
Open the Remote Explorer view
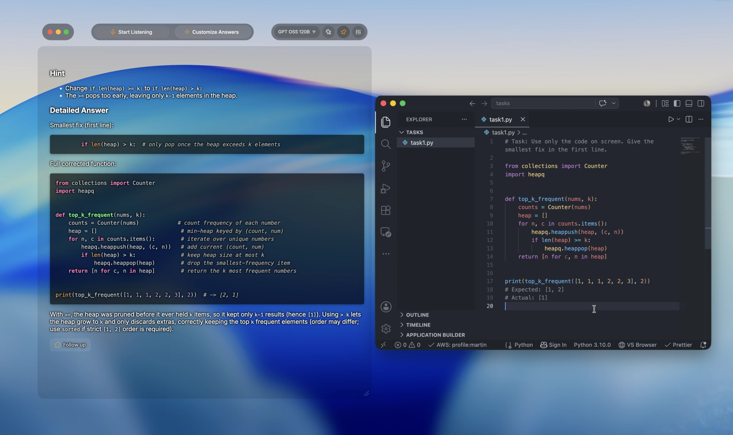click(386, 232)
